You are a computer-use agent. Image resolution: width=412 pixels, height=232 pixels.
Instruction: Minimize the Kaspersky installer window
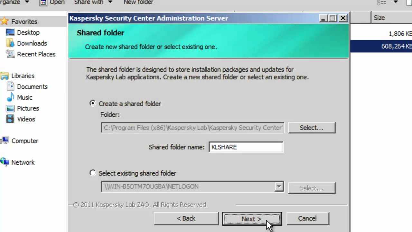pyautogui.click(x=323, y=18)
